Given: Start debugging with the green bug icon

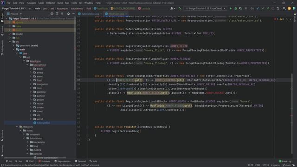Looking at the screenshot, I should (236, 8).
